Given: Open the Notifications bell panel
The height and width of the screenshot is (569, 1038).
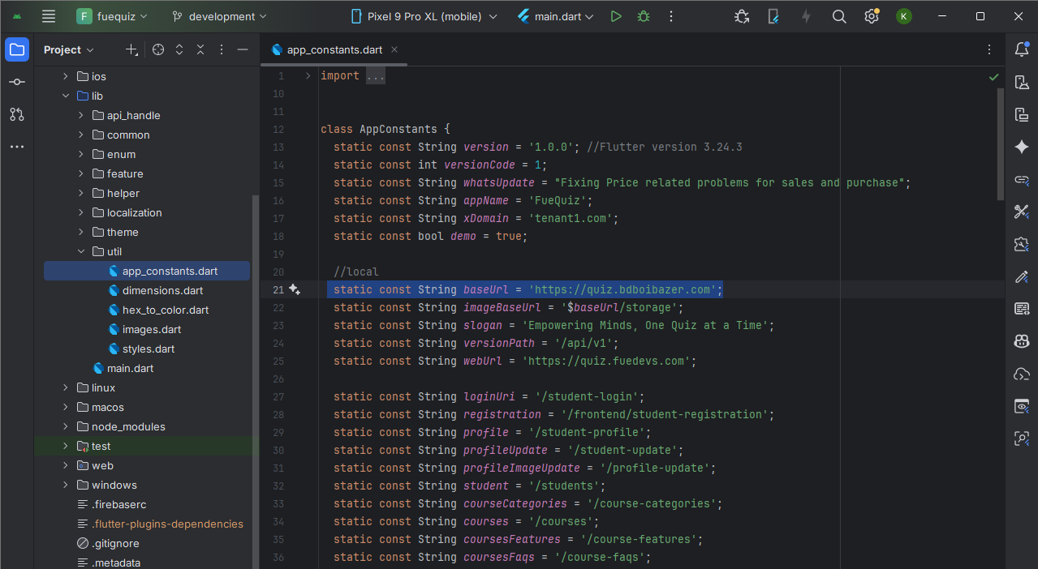Looking at the screenshot, I should 1022,49.
